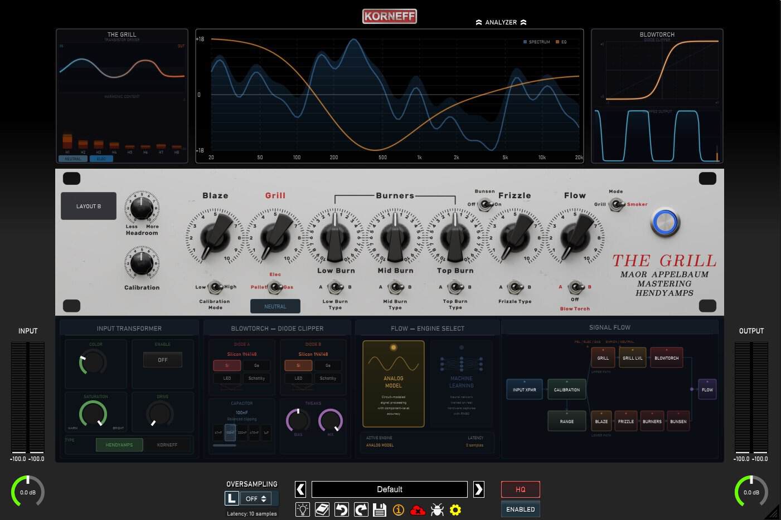Toggle the Frizzle Type A/B switch

pos(515,287)
